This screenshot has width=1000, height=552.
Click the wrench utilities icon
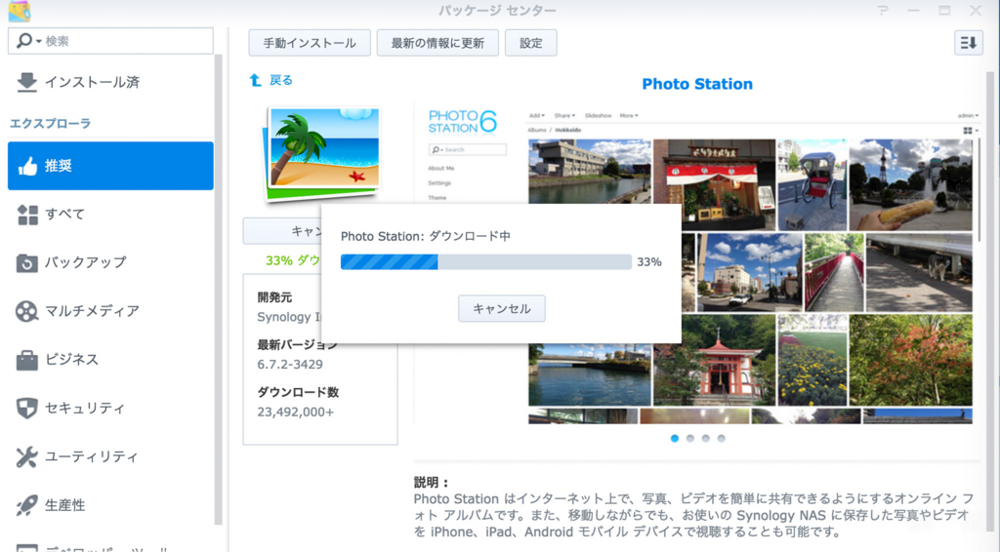click(x=26, y=457)
